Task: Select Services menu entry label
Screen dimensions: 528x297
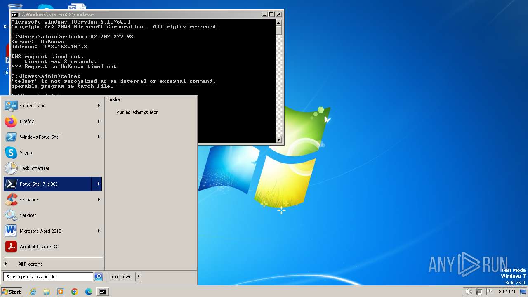Action: [28, 215]
